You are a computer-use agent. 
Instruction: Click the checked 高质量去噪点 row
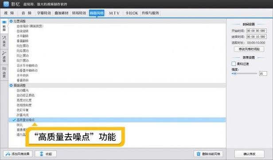point(117,120)
